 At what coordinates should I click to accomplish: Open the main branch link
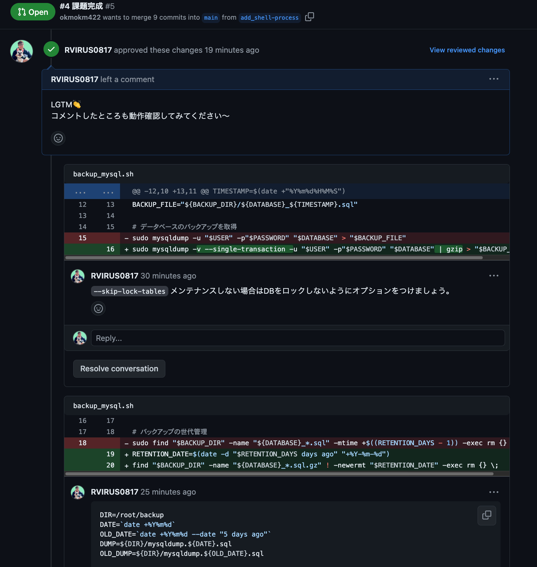click(x=211, y=18)
